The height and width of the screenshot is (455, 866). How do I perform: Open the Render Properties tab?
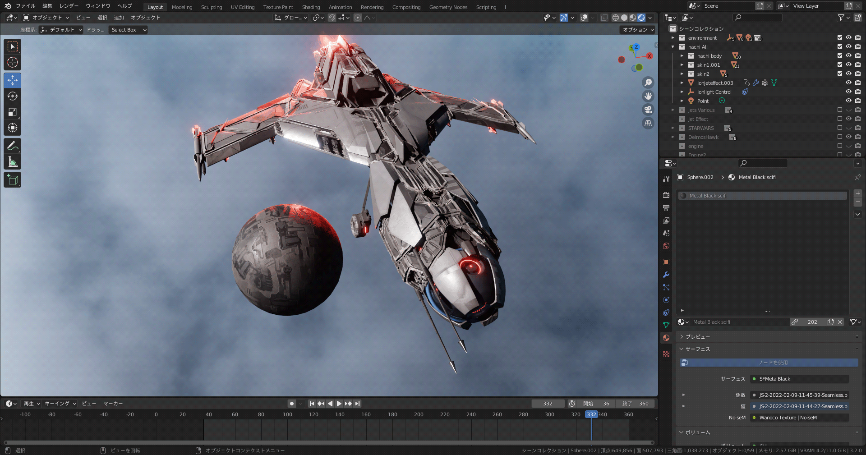pyautogui.click(x=666, y=195)
